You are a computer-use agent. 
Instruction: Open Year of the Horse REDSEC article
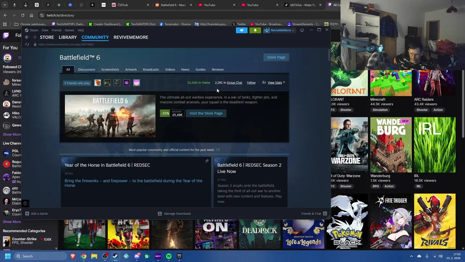click(x=107, y=165)
